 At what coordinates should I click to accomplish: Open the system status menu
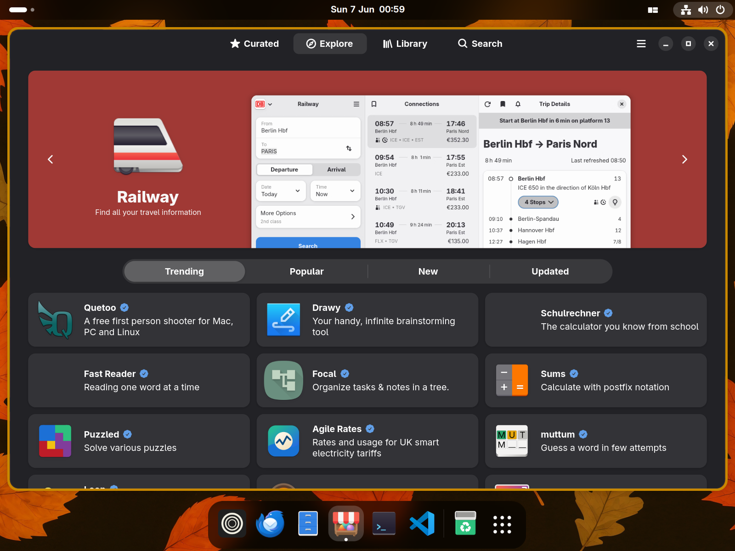point(703,10)
